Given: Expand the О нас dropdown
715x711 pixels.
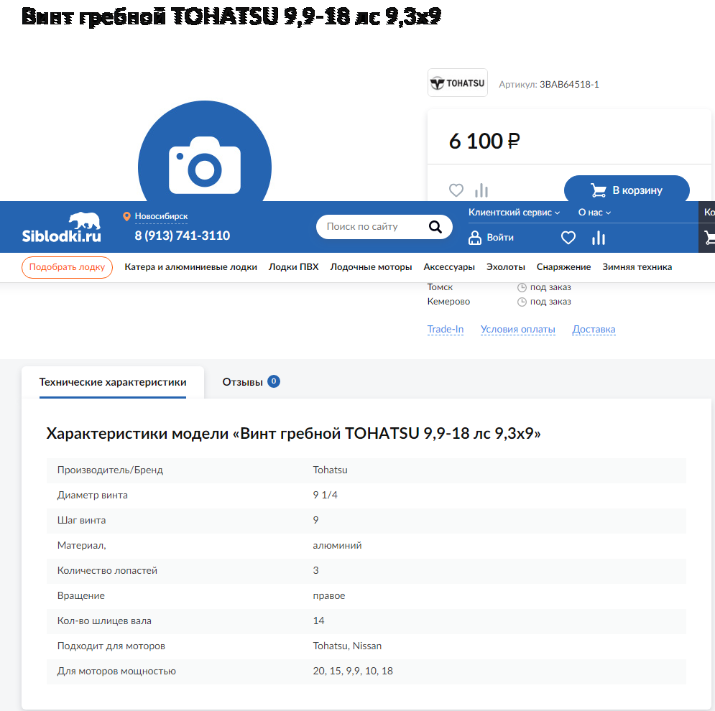Looking at the screenshot, I should point(594,213).
